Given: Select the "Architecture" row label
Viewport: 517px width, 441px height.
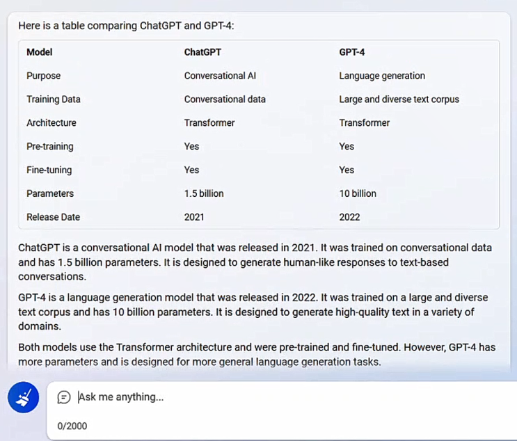Looking at the screenshot, I should pyautogui.click(x=51, y=123).
